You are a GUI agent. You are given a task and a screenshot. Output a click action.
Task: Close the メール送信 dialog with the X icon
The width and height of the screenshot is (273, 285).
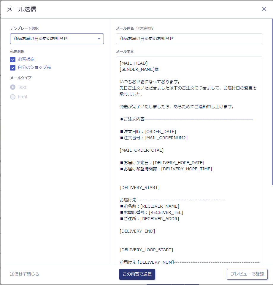[x=264, y=9]
